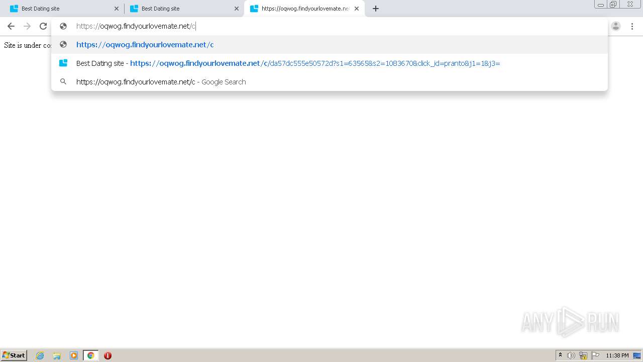643x362 pixels.
Task: Open the Chrome three-dot menu
Action: pyautogui.click(x=632, y=26)
